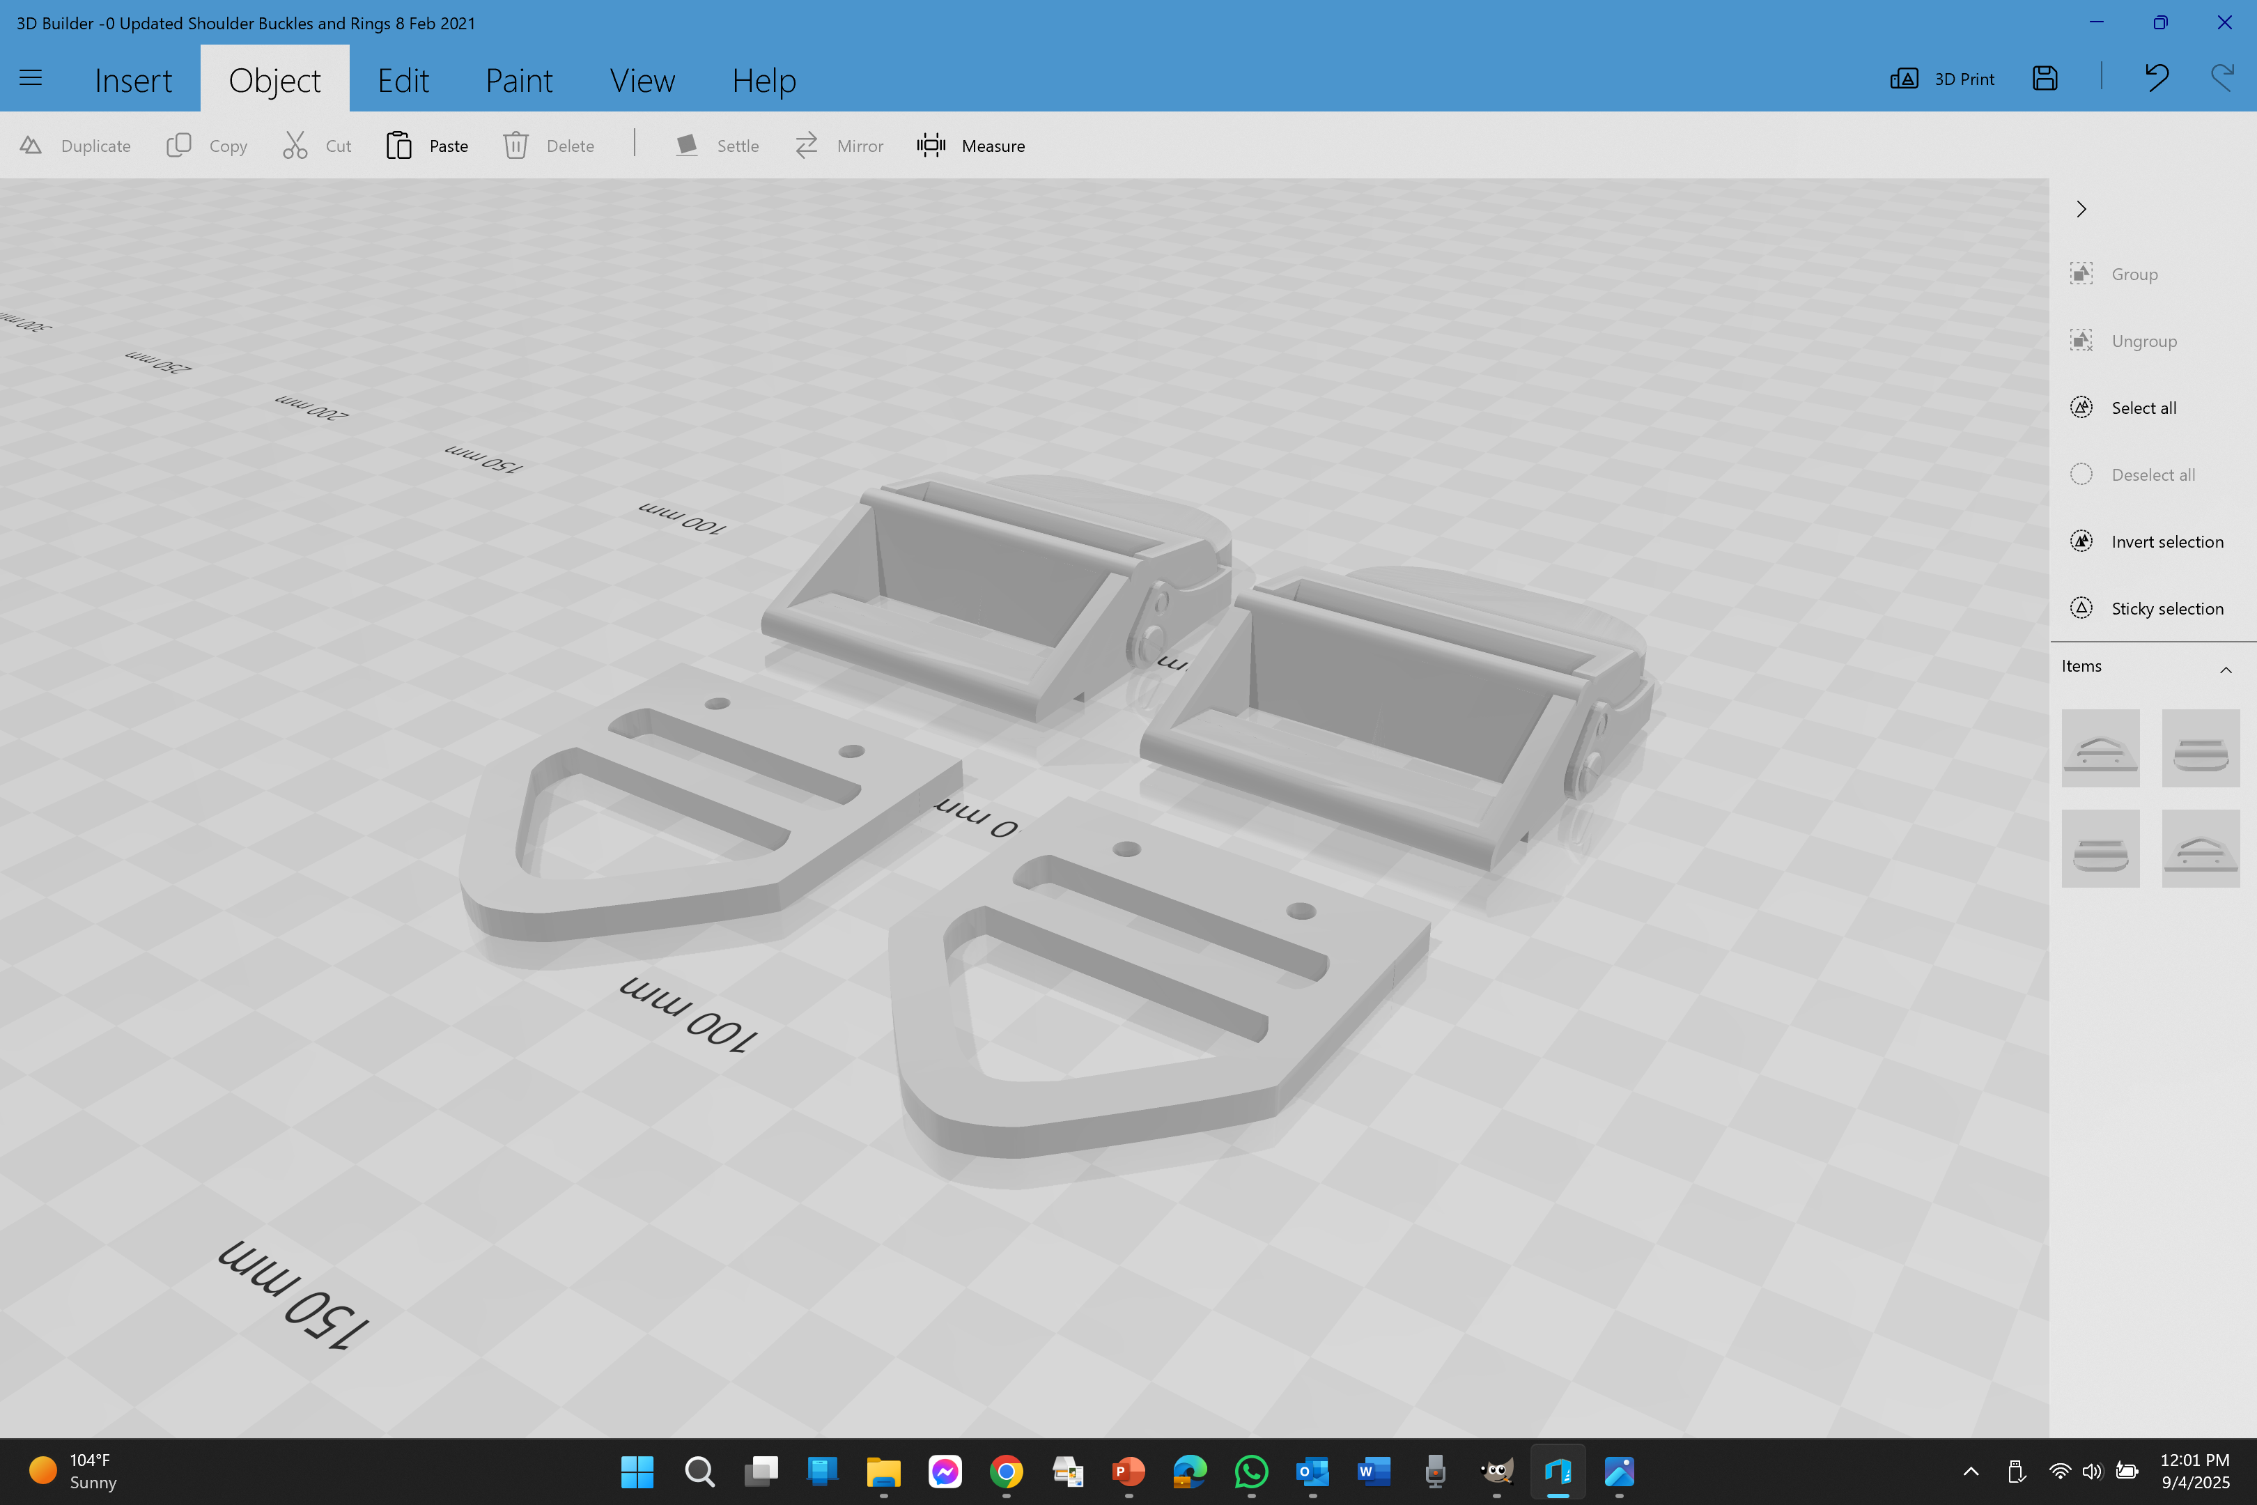Open the View tab
Screen dimensions: 2257x1505
coord(642,81)
